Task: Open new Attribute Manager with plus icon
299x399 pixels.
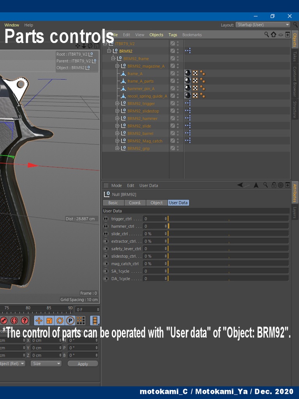Action: tap(288, 185)
